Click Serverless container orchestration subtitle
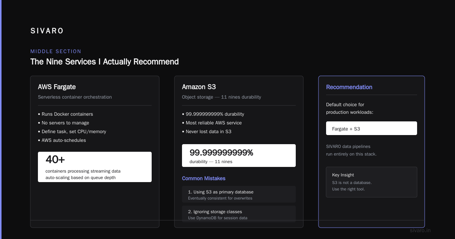The height and width of the screenshot is (239, 455). click(75, 97)
